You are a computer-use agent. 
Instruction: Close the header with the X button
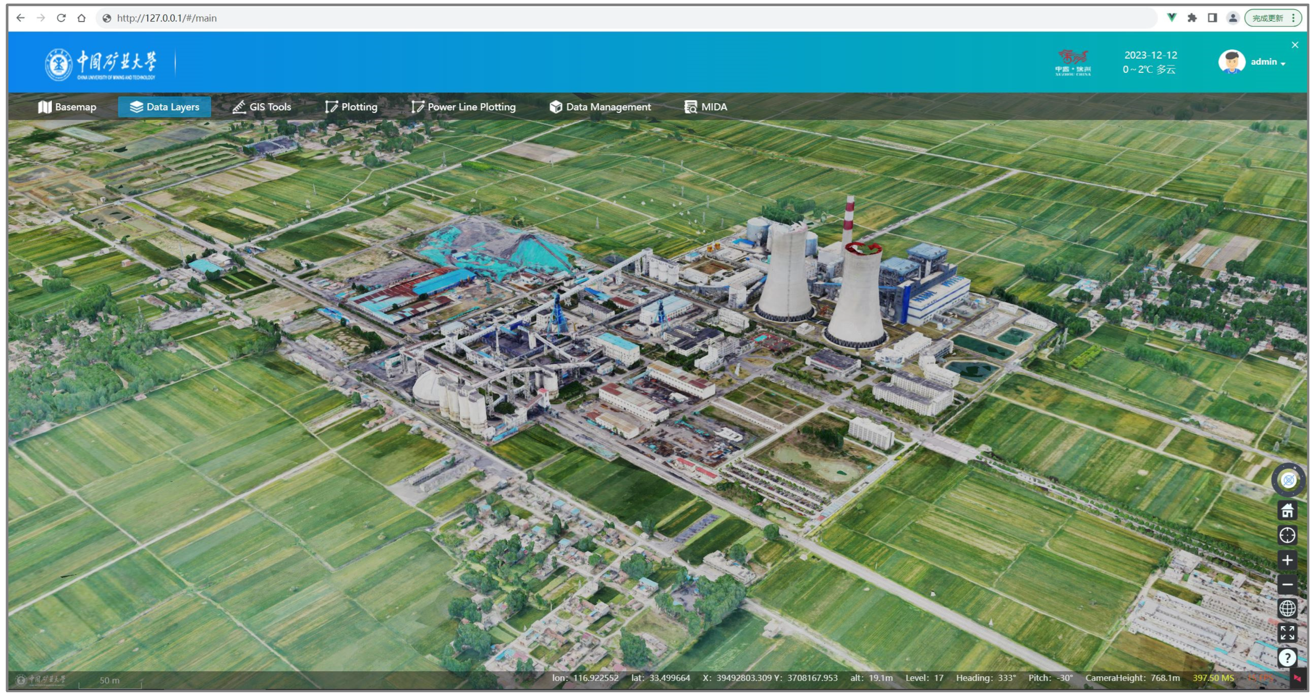click(x=1295, y=45)
